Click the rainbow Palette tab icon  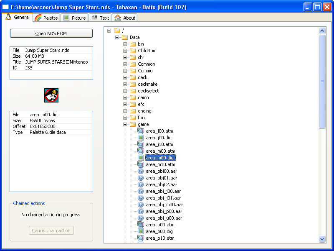point(38,18)
